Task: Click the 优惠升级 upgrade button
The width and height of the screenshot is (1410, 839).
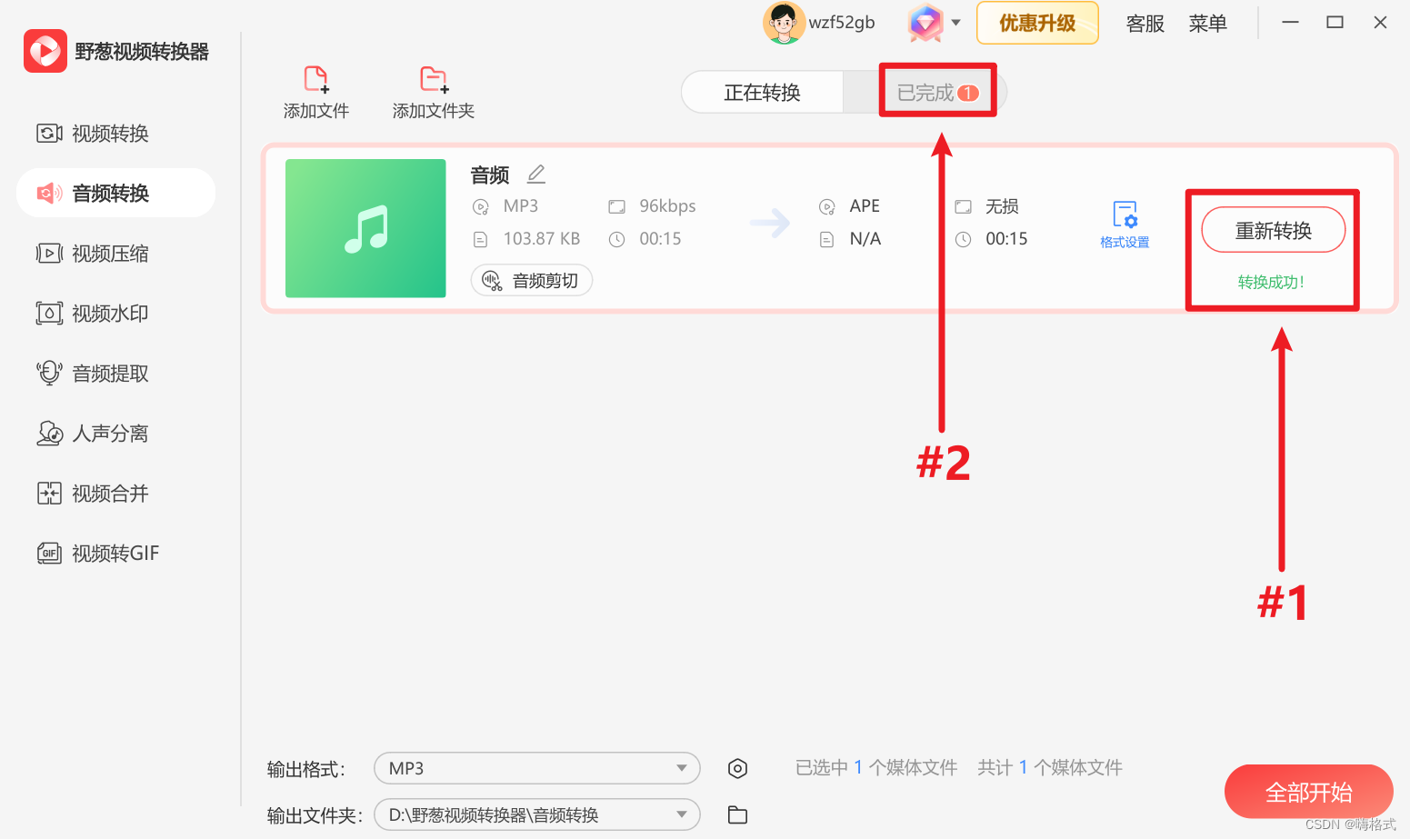Action: point(1037,23)
